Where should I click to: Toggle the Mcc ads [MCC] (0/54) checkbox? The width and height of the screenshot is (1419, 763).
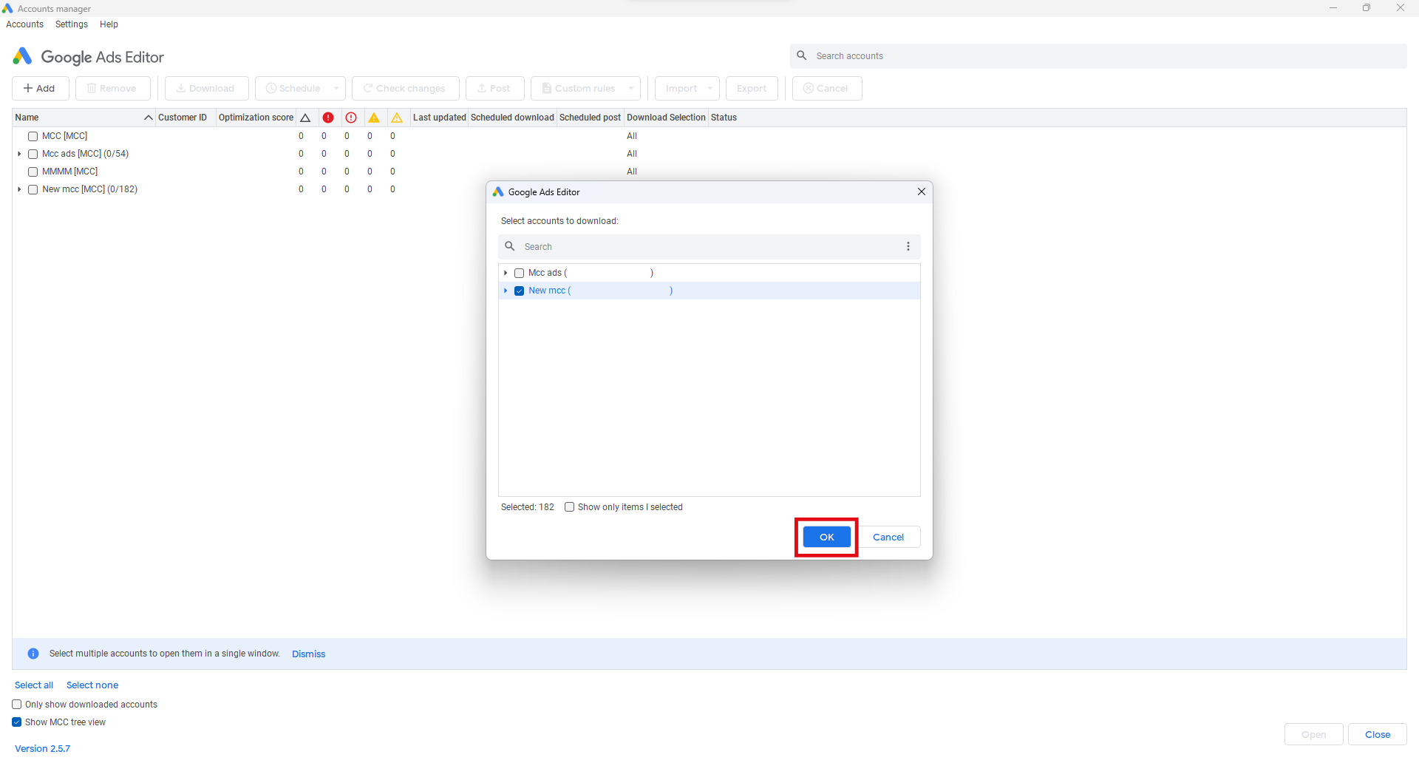pyautogui.click(x=33, y=154)
